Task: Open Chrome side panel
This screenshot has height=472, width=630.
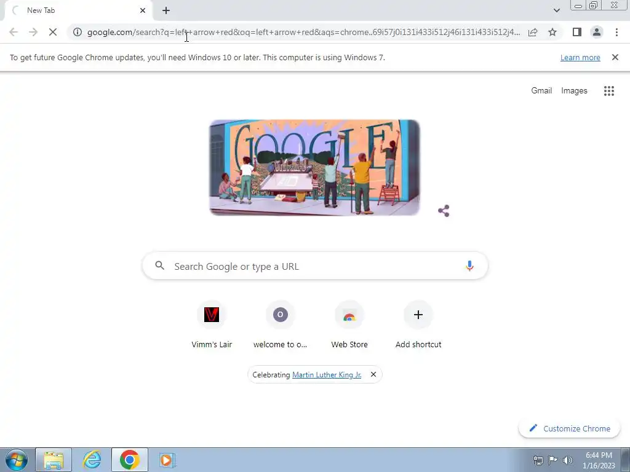Action: [x=577, y=32]
